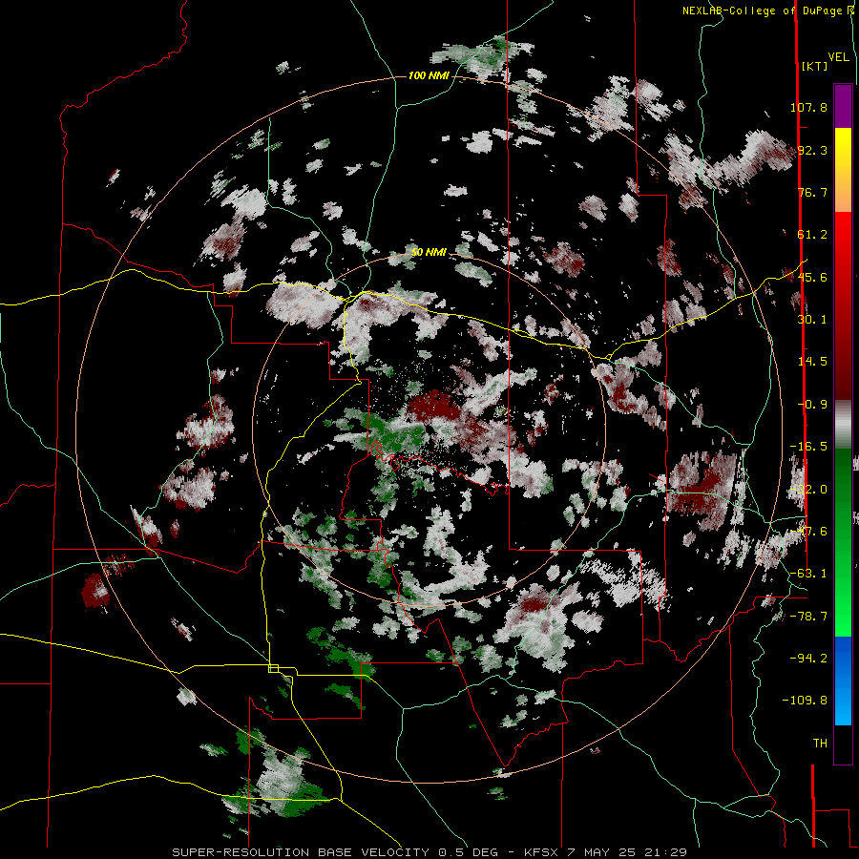
Task: Click the KFSX station identifier
Action: coord(542,852)
